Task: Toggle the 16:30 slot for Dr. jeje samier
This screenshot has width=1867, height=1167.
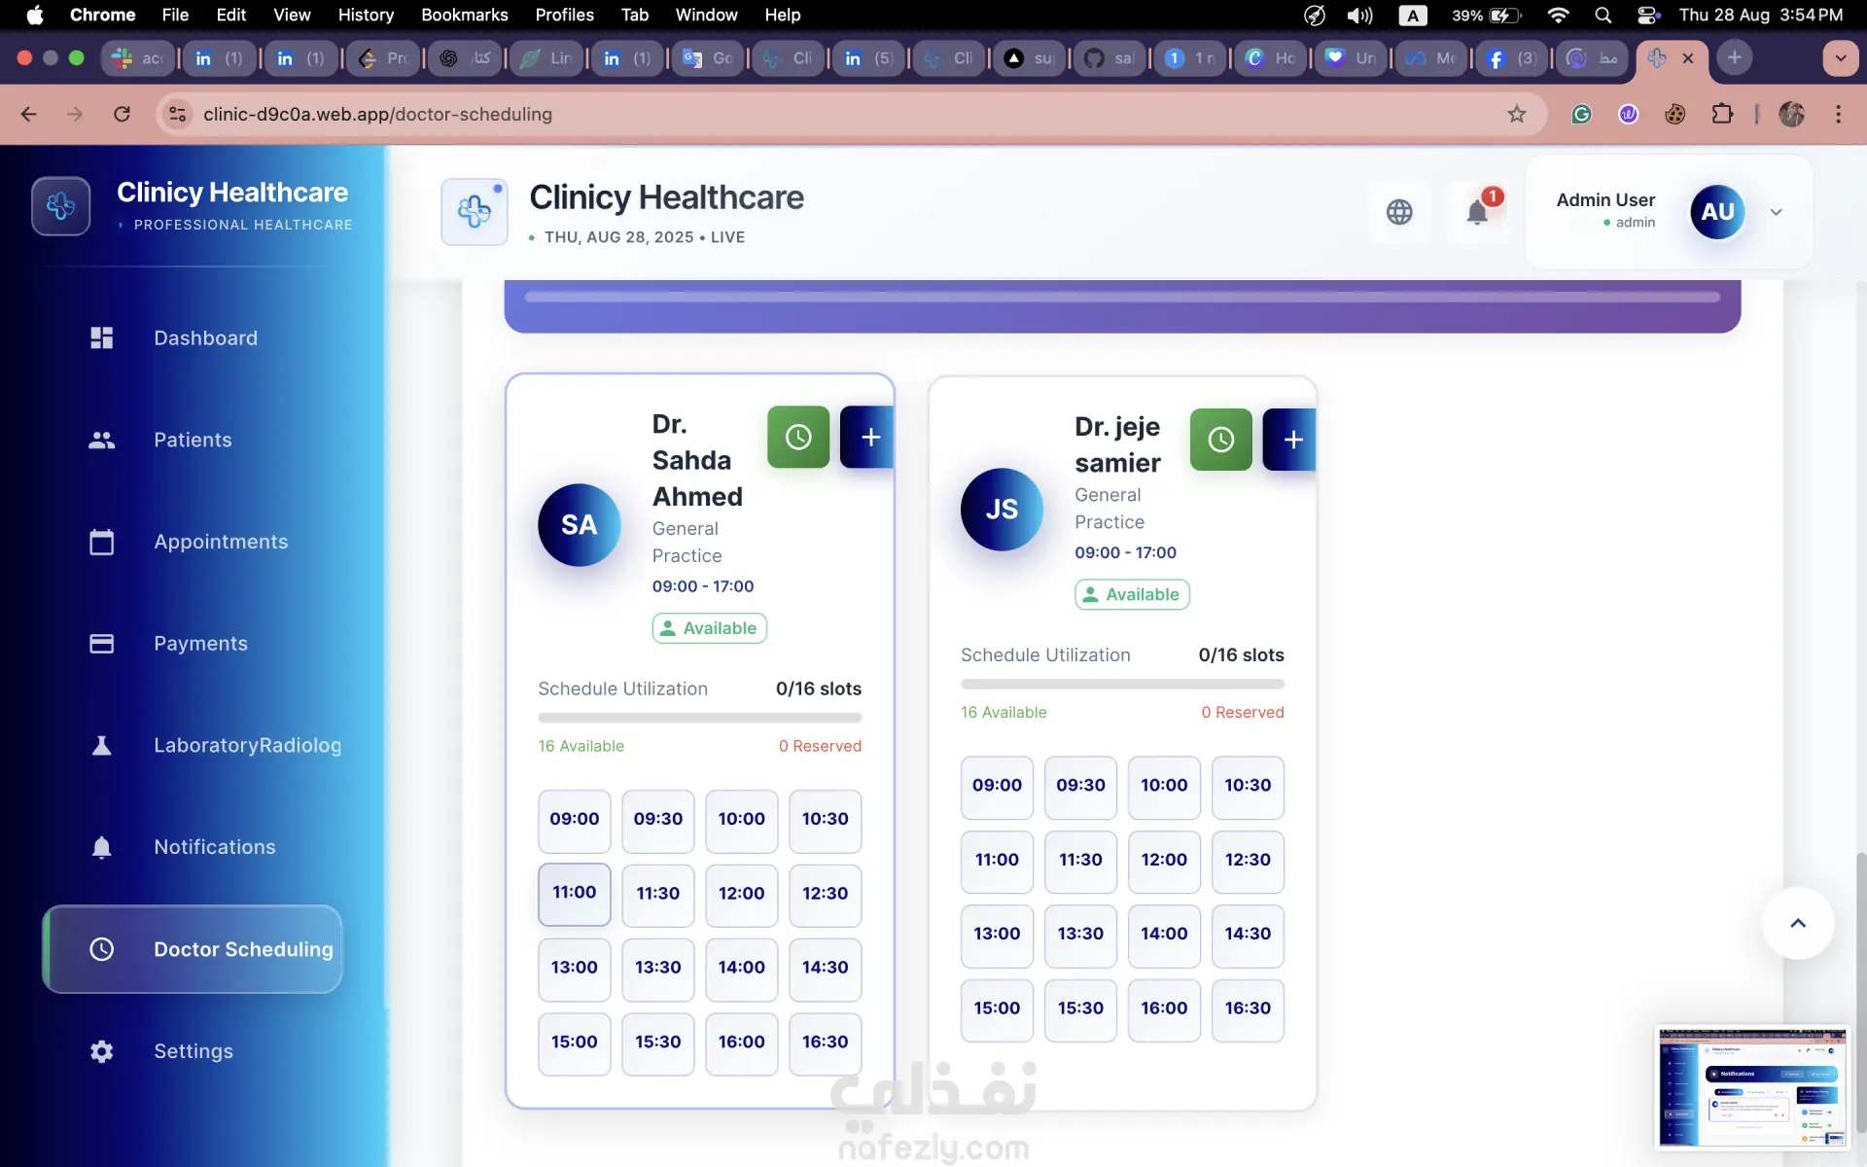Action: pos(1247,1008)
